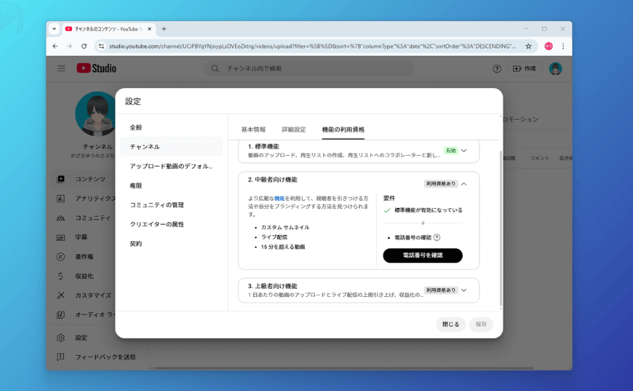
Task: Click the コミュニティ sidebar icon
Action: pyautogui.click(x=60, y=218)
